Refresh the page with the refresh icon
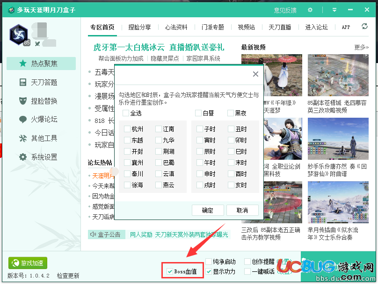Viewport: 378px width, 284px height. click(364, 26)
